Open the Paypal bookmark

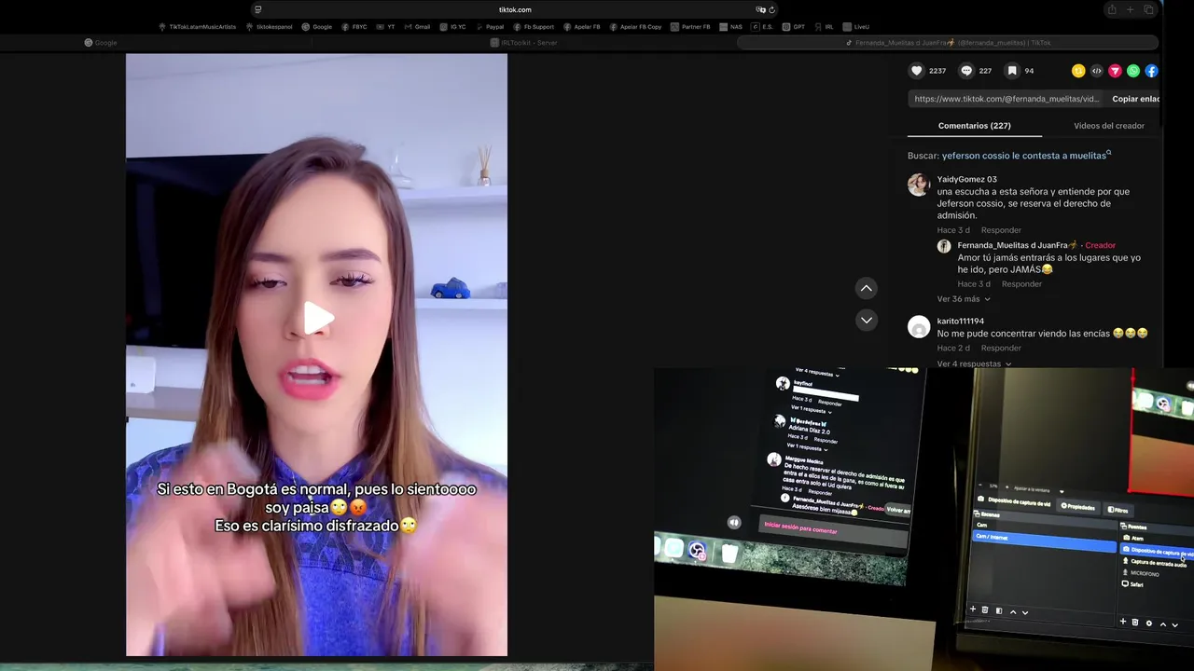490,27
